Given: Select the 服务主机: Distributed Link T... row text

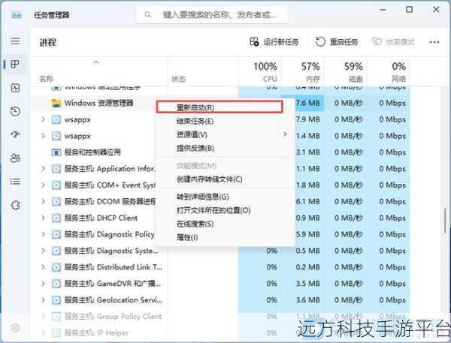Looking at the screenshot, I should click(113, 267).
